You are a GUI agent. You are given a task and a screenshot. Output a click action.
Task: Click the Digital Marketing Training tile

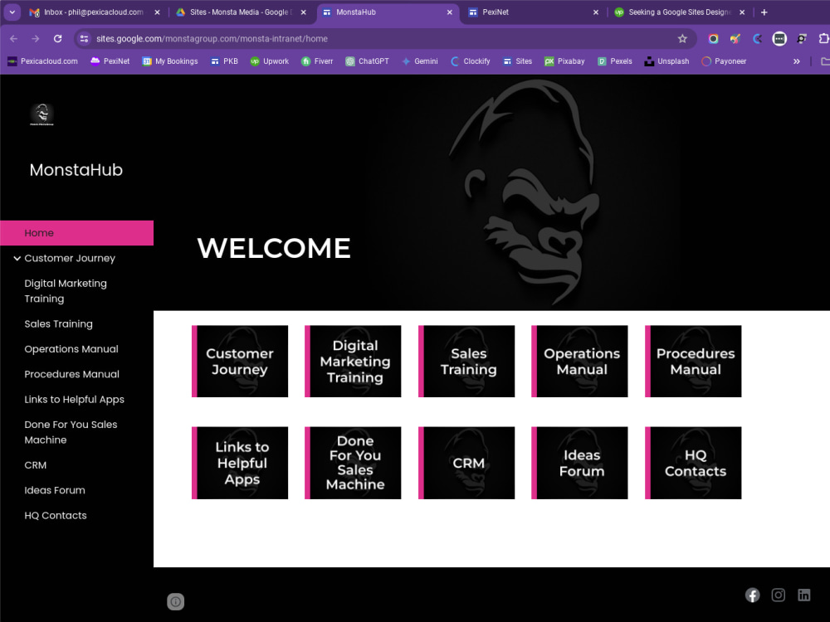(353, 362)
